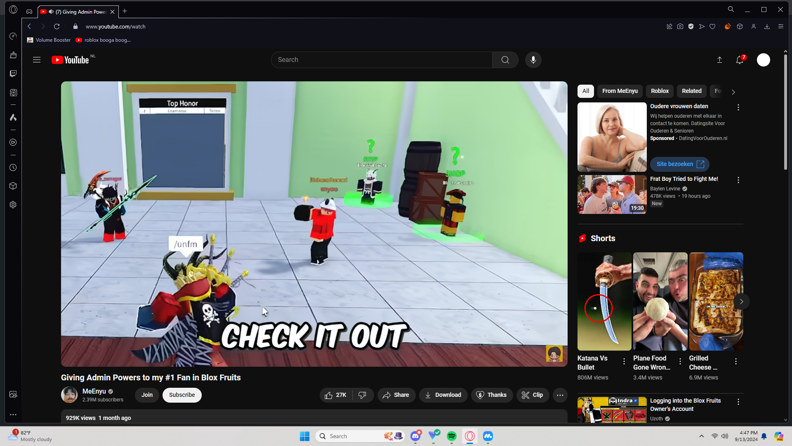Open the taskbar clock and date

[746, 436]
